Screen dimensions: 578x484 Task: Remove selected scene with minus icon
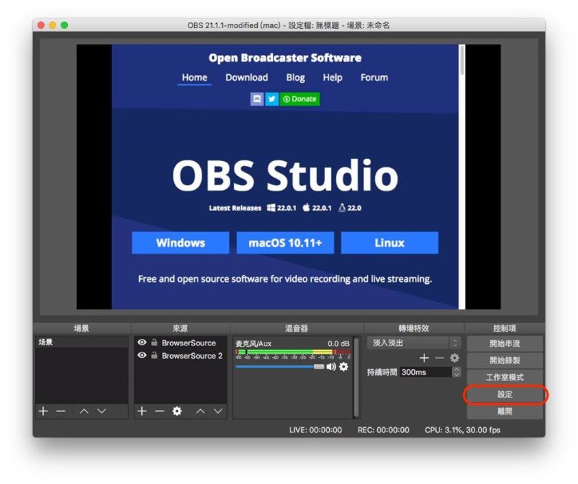(x=61, y=411)
